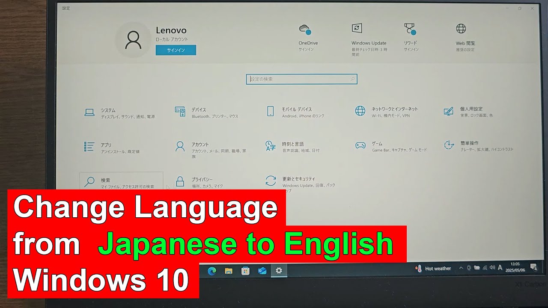
Task: Open the ゲーム settings category
Action: pyautogui.click(x=391, y=146)
